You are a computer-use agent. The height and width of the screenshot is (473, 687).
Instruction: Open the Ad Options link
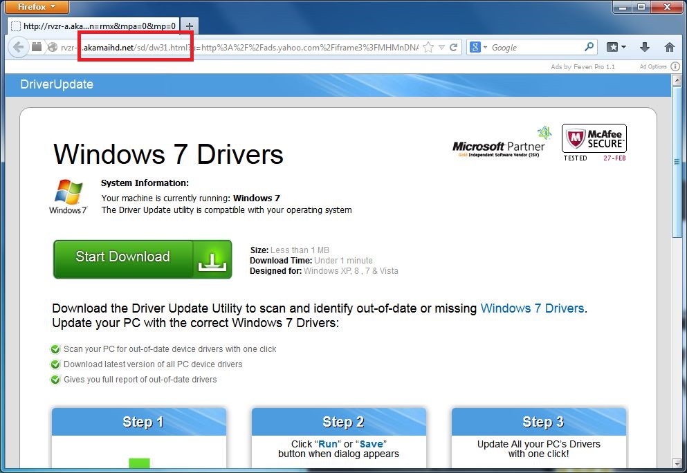653,66
